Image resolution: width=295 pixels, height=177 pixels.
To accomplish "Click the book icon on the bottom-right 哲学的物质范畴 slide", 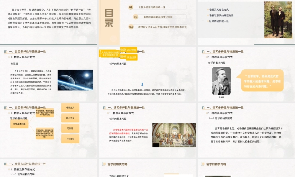I will tap(202, 163).
